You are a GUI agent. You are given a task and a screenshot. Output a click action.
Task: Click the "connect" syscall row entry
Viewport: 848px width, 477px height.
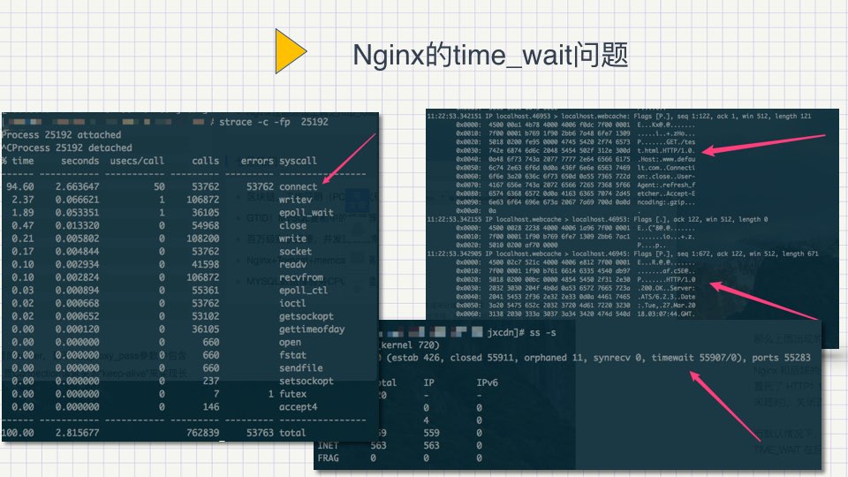pyautogui.click(x=298, y=187)
